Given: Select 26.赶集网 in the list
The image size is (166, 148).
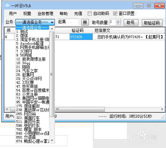Looking at the screenshot, I should (x=32, y=75).
